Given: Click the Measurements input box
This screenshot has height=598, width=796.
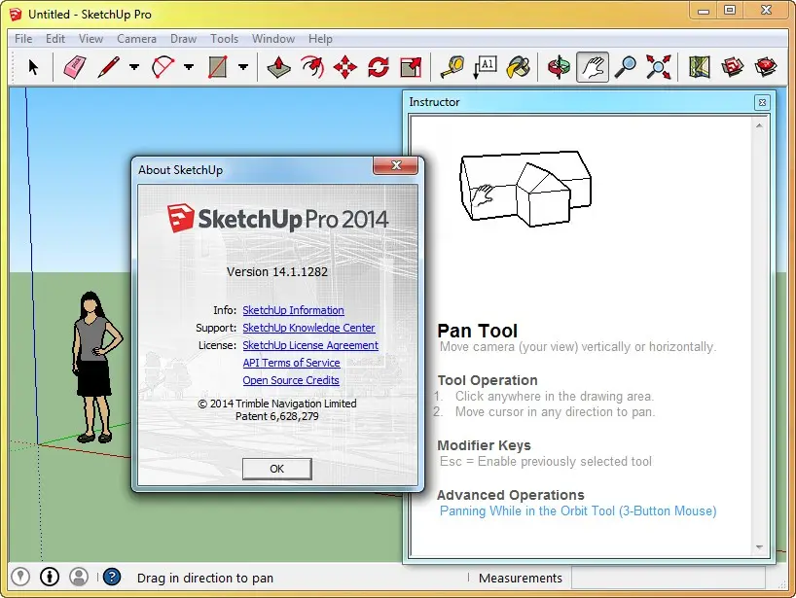Looking at the screenshot, I should tap(669, 578).
